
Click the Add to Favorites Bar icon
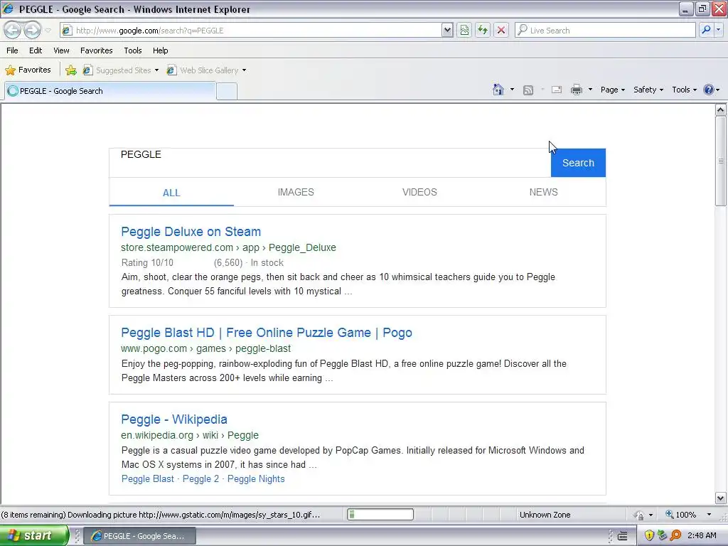tap(71, 70)
